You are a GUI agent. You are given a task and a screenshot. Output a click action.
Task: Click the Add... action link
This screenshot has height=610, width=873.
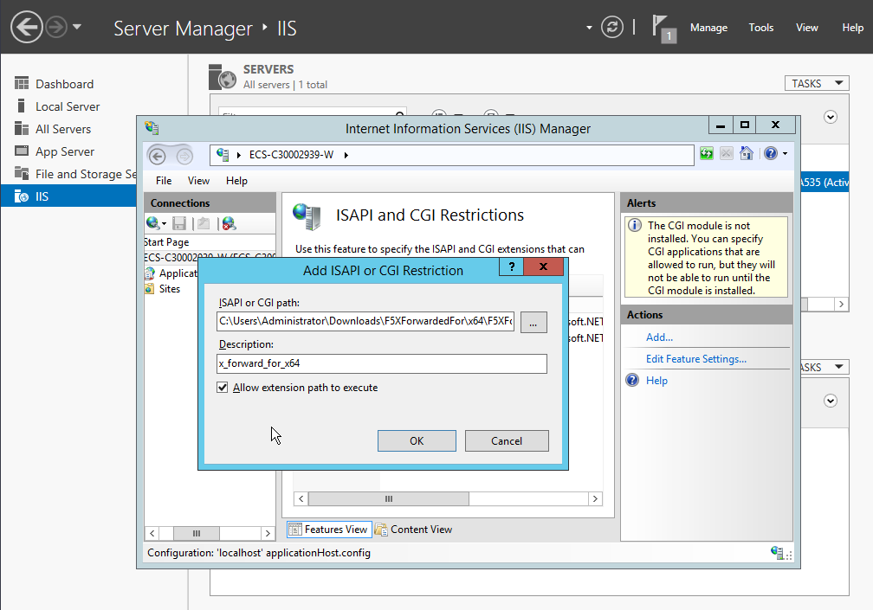pyautogui.click(x=659, y=337)
